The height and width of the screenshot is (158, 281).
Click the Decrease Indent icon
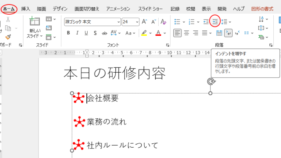click(x=206, y=22)
